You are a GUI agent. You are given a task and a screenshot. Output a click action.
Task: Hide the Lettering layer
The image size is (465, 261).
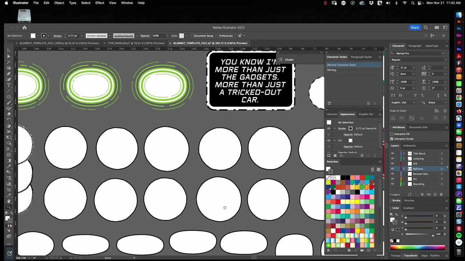pyautogui.click(x=392, y=159)
